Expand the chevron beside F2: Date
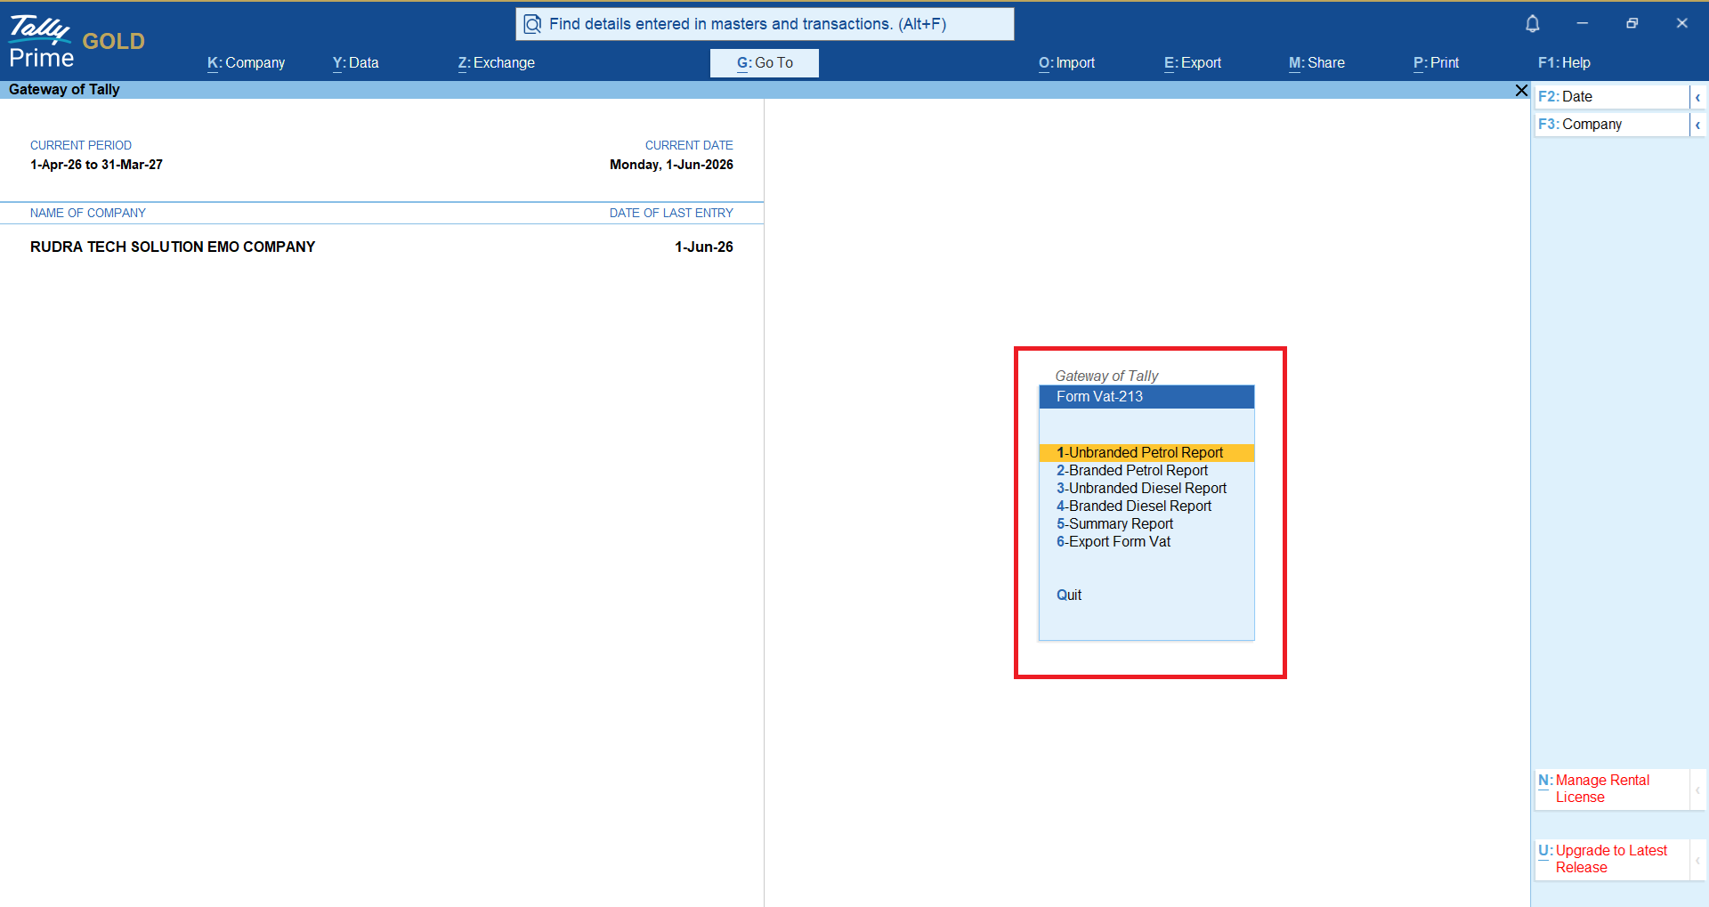Screen dimensions: 1709x907 [x=1697, y=97]
